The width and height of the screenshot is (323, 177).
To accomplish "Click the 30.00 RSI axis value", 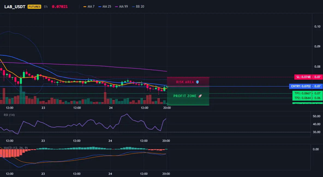I will pos(316,132).
